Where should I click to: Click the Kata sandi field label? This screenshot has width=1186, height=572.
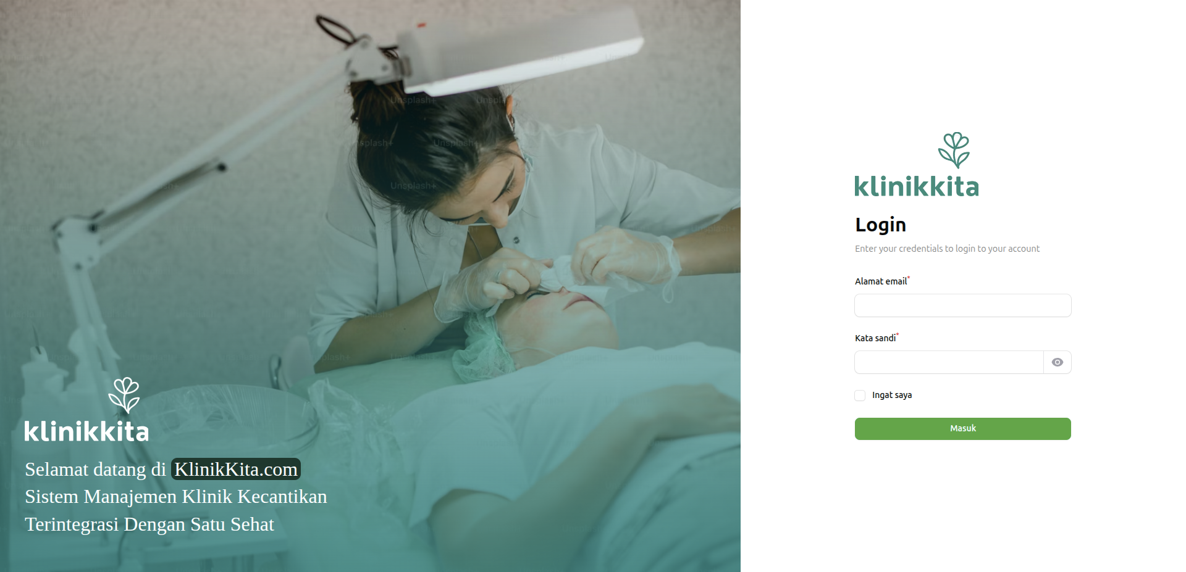tap(875, 338)
